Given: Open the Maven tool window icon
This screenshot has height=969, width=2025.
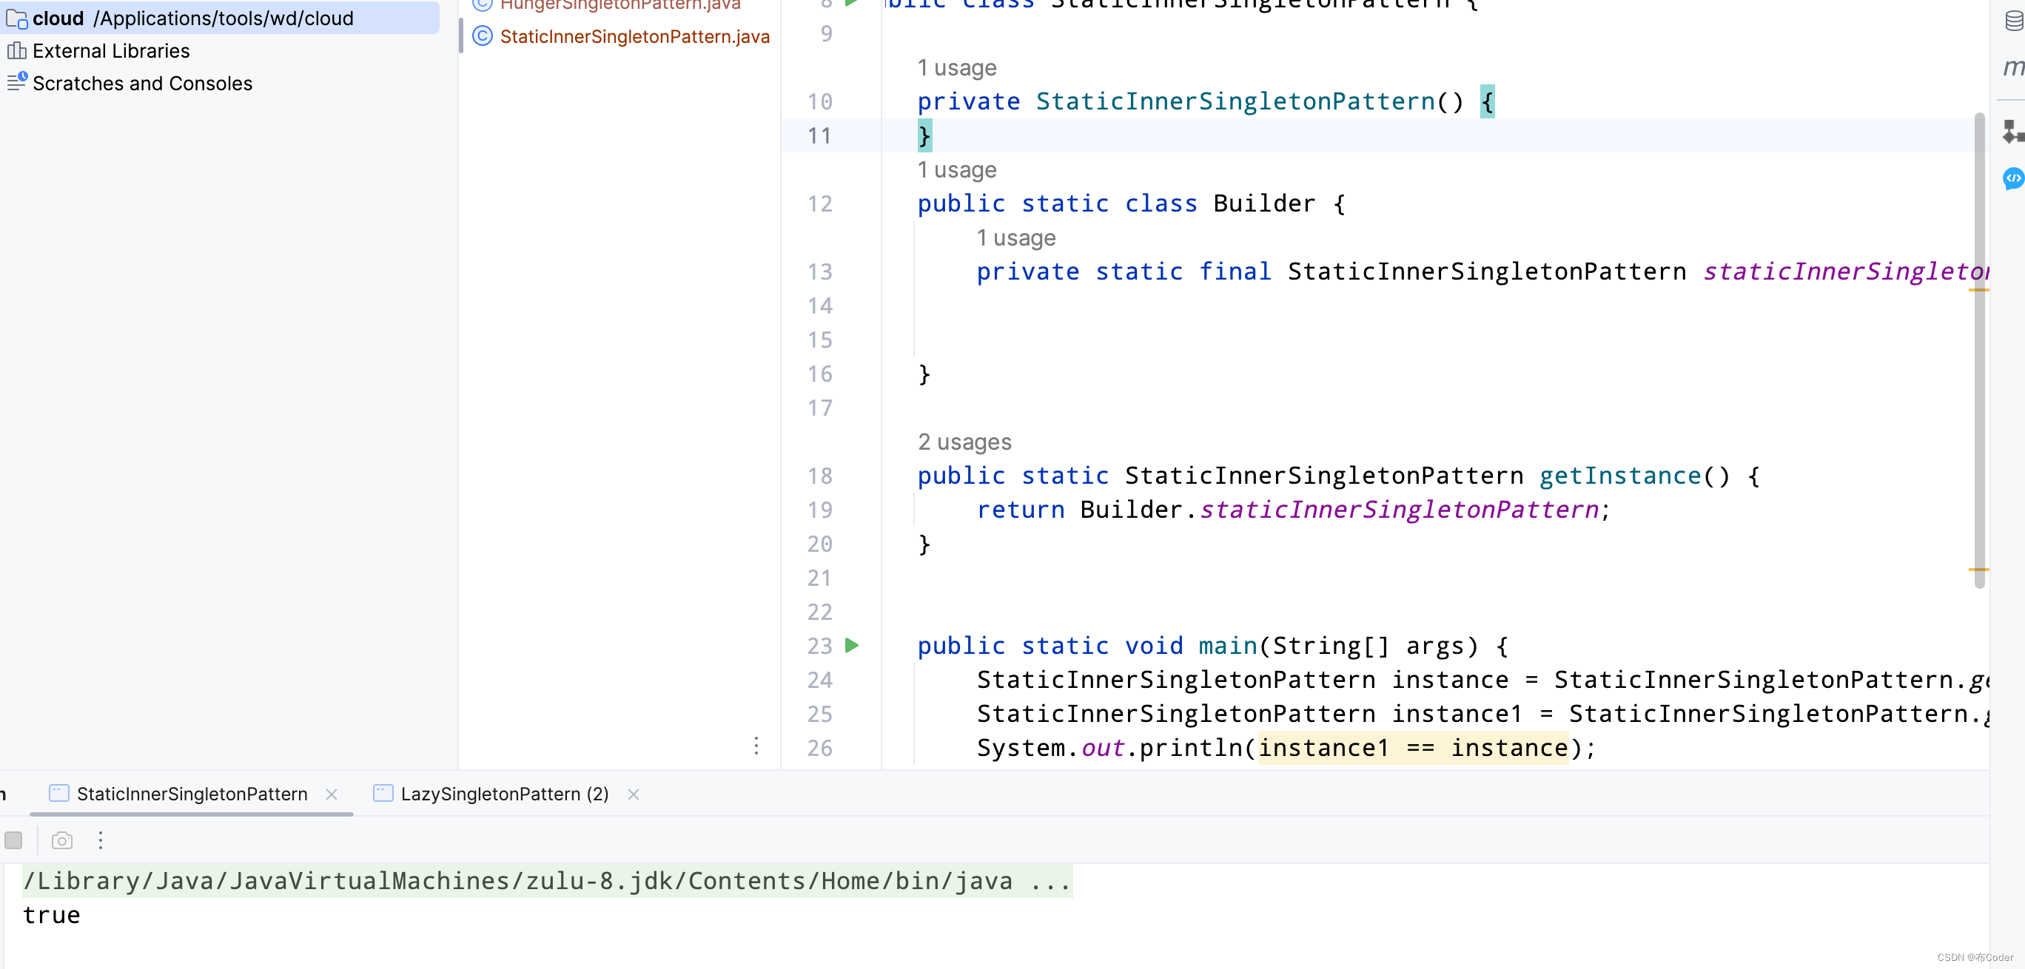Looking at the screenshot, I should (x=2012, y=68).
